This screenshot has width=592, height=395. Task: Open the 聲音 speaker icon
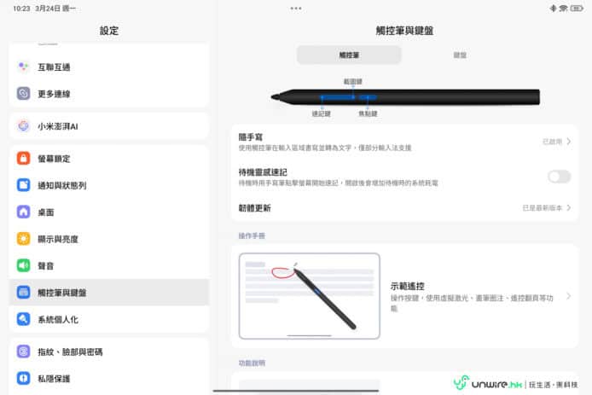coord(24,265)
